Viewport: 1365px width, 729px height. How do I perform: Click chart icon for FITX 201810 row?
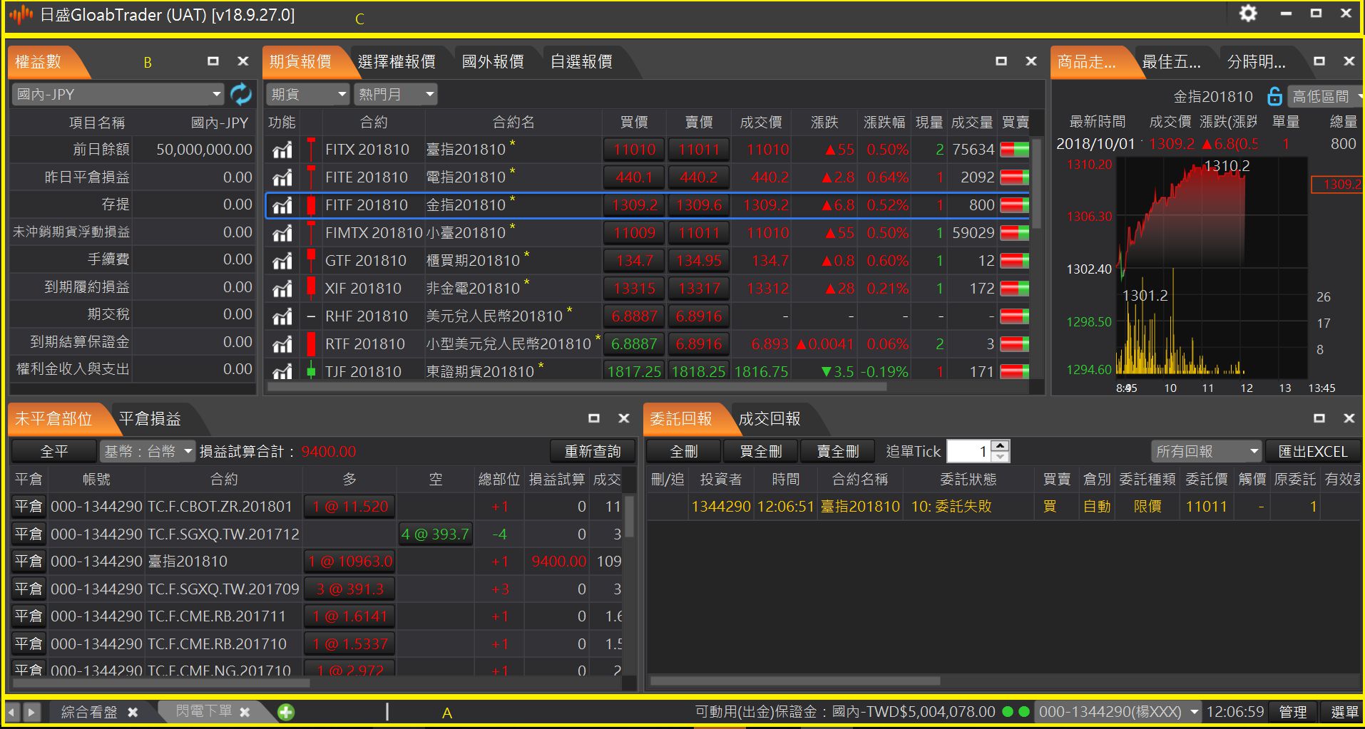[x=282, y=150]
